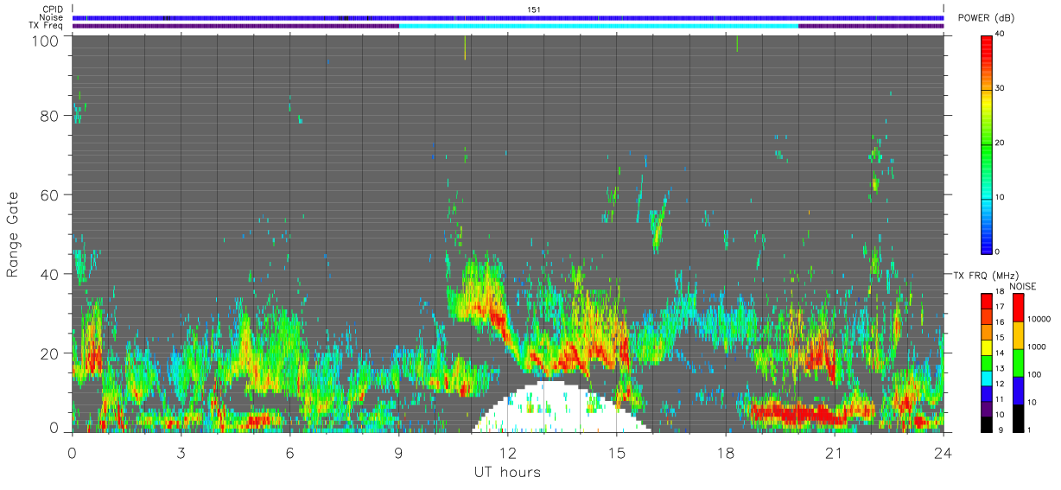Click the 'NOISE' legend title
Image resolution: width=1061 pixels, height=490 pixels.
click(x=1023, y=286)
